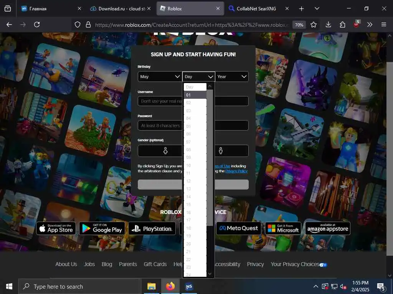Open Firefox tab overview icon
Viewport: 393px width, 294px height.
(x=8, y=8)
